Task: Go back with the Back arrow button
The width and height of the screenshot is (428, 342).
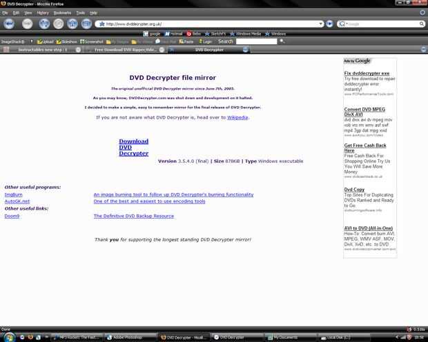Action: [9, 24]
